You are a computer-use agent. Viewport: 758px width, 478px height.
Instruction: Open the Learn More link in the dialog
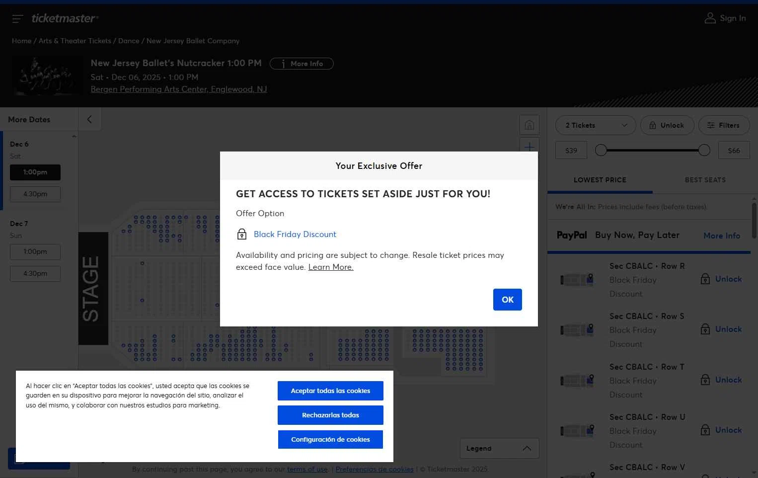coord(331,267)
